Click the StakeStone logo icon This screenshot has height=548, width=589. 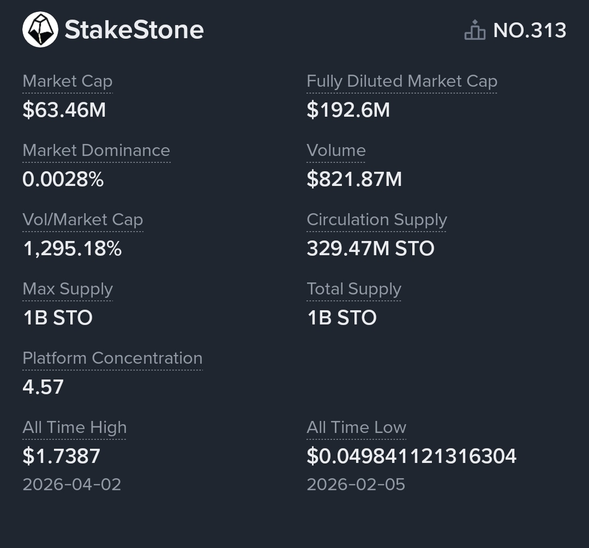click(x=40, y=29)
